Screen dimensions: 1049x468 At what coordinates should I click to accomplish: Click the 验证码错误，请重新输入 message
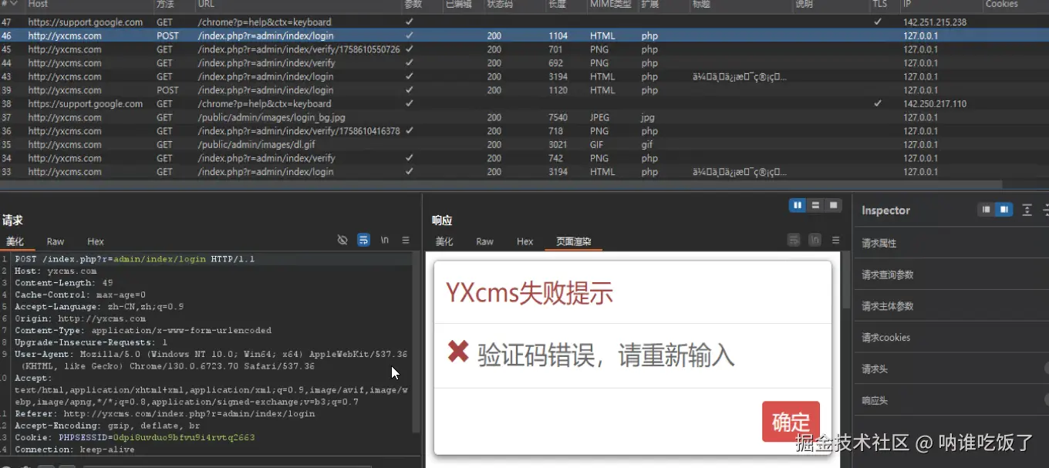[606, 355]
